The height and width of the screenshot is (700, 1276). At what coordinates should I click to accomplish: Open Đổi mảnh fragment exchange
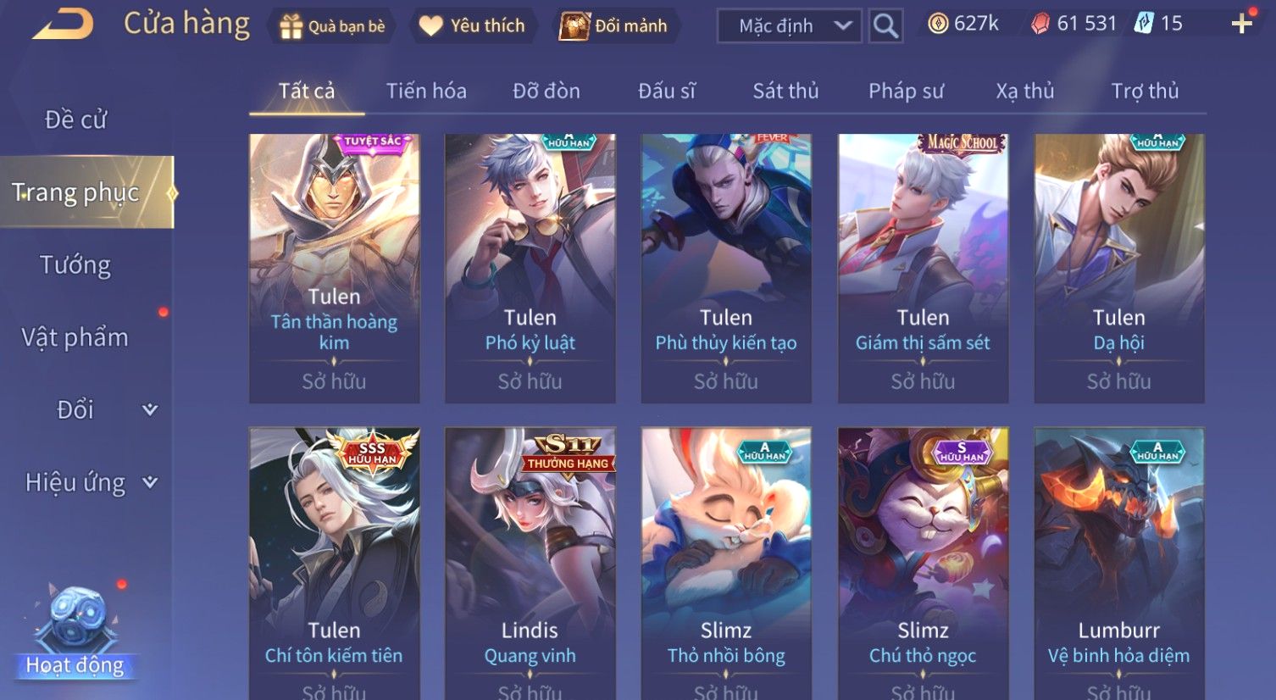point(614,26)
